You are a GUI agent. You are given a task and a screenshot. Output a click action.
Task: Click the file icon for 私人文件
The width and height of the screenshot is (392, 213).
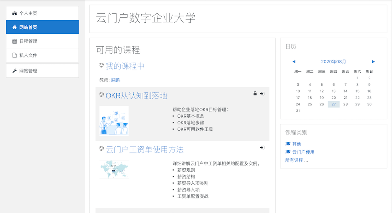15,55
